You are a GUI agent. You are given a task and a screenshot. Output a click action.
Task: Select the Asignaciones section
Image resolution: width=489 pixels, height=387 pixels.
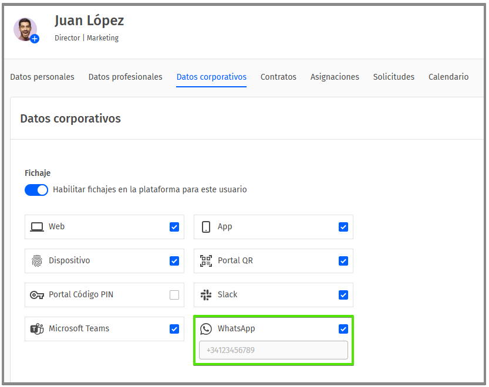335,77
